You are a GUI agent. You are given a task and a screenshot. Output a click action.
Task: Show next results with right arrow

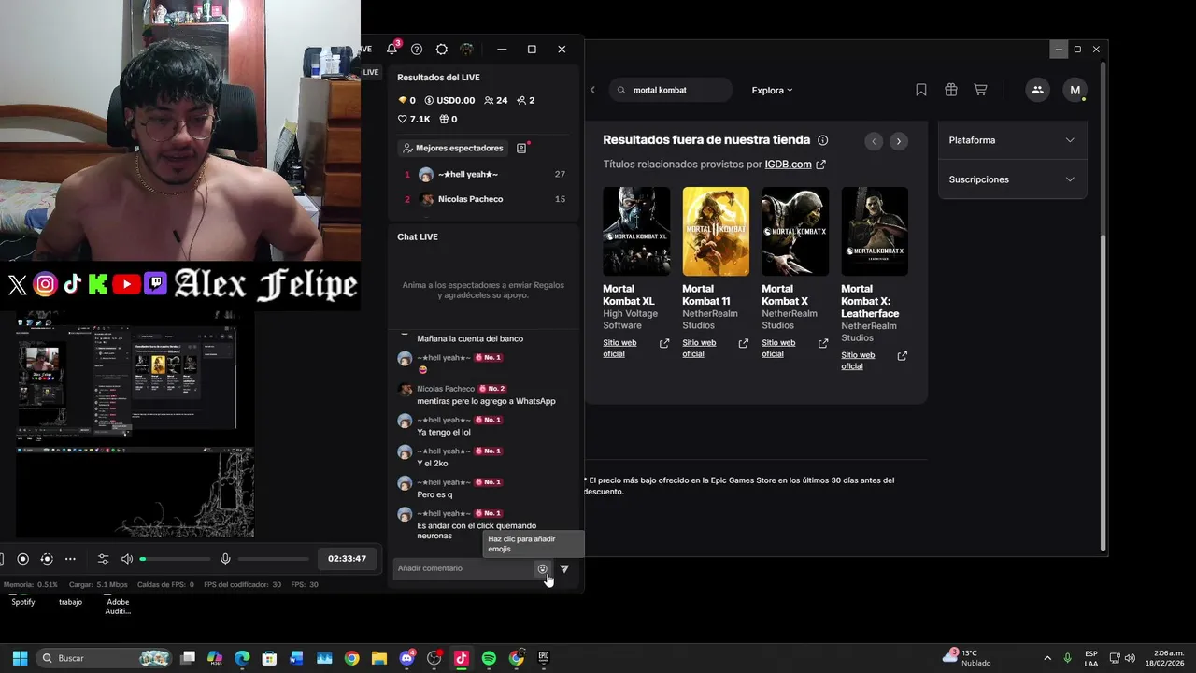899,141
